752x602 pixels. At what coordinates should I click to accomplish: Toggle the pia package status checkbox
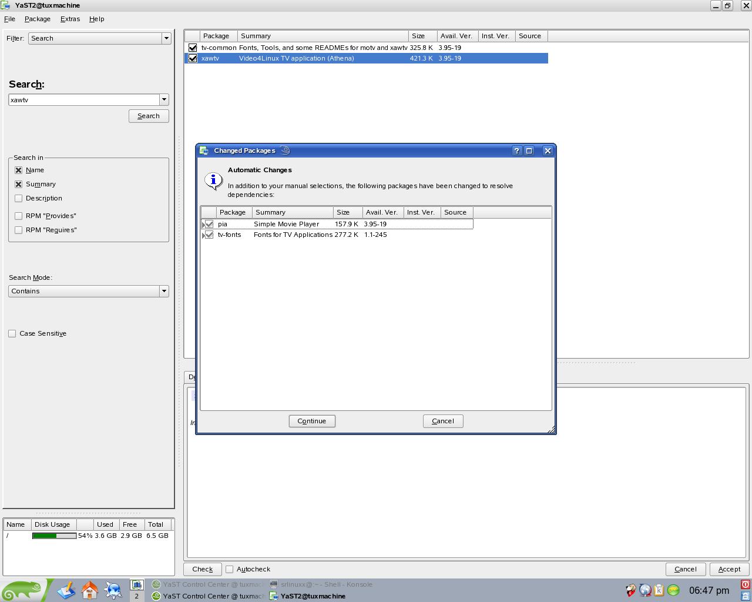click(x=209, y=224)
